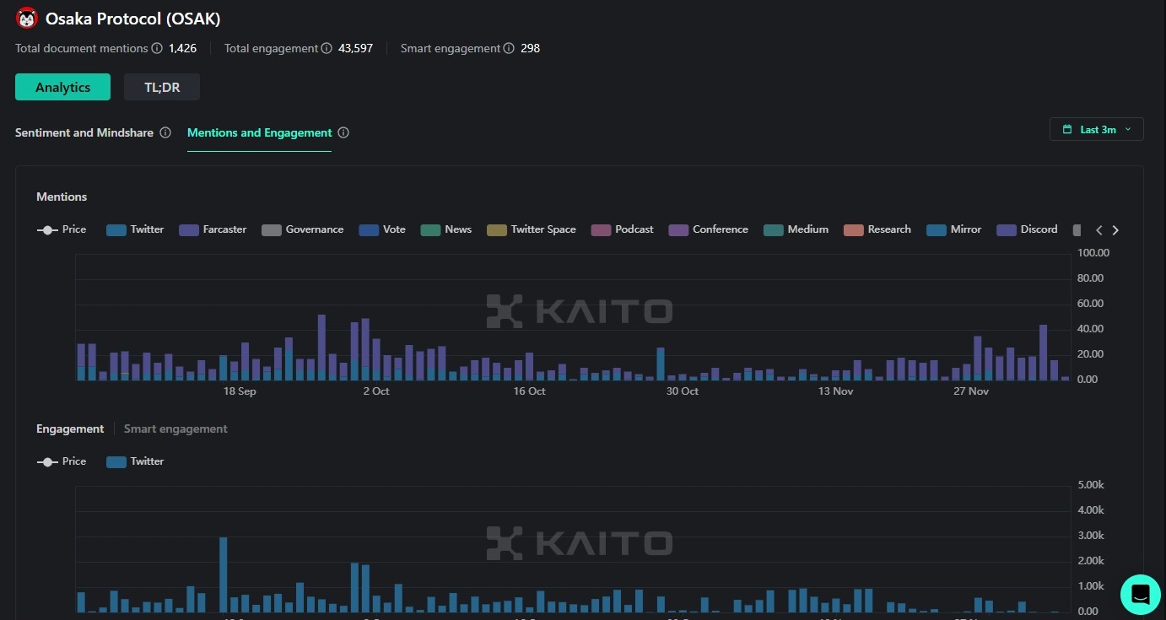Hide Twitter series in Engagement legend
Image resolution: width=1166 pixels, height=620 pixels.
[135, 461]
